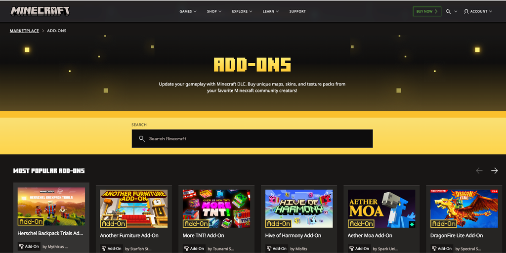Expand the chevron next to header search
Screen dimensions: 506x253
456,11
